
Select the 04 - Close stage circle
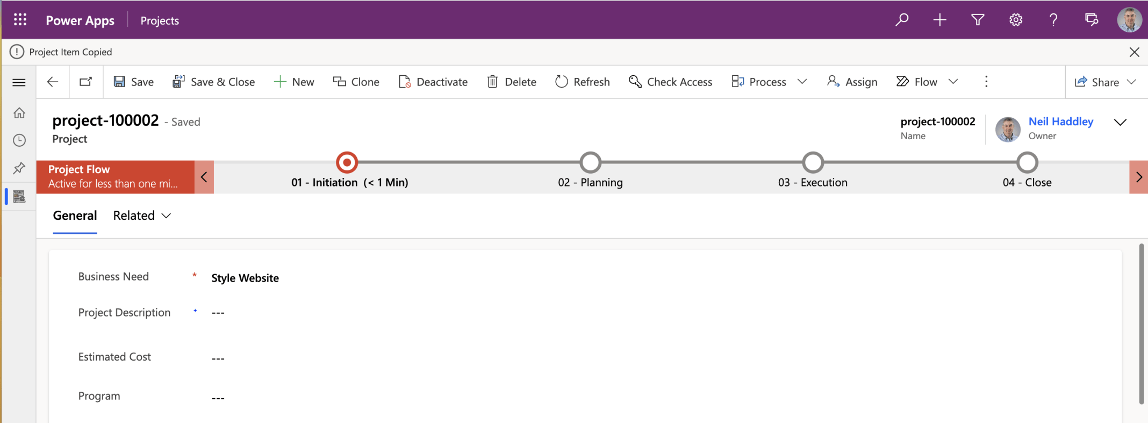pos(1028,162)
